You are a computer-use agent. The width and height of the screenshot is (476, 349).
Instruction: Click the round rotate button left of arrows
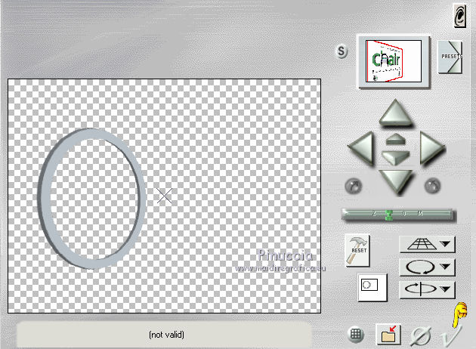point(354,186)
